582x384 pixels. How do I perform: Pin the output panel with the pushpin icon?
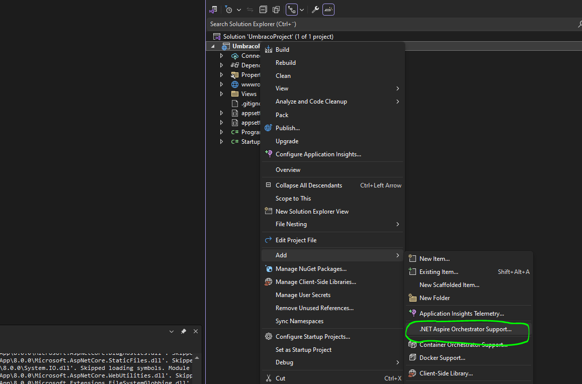coord(184,331)
